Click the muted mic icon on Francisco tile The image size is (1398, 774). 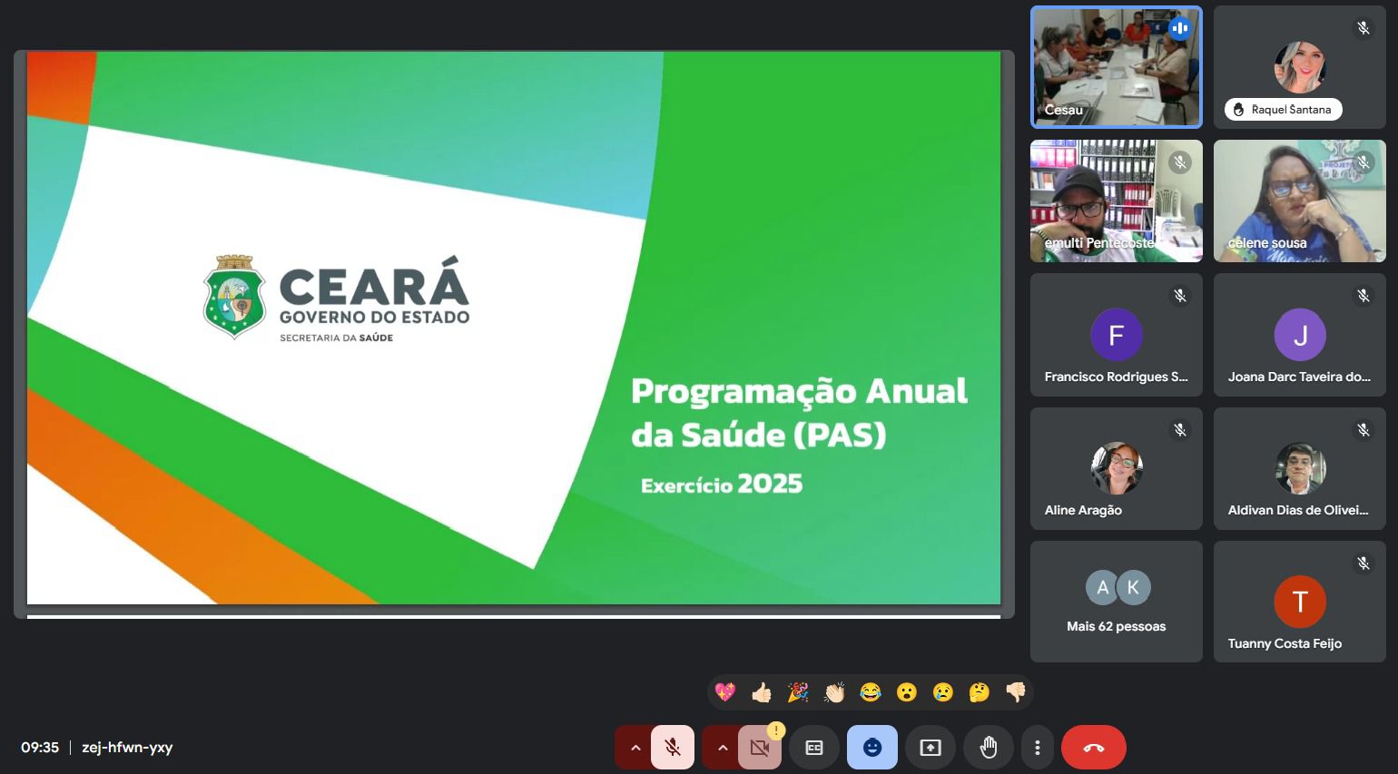[x=1179, y=296]
